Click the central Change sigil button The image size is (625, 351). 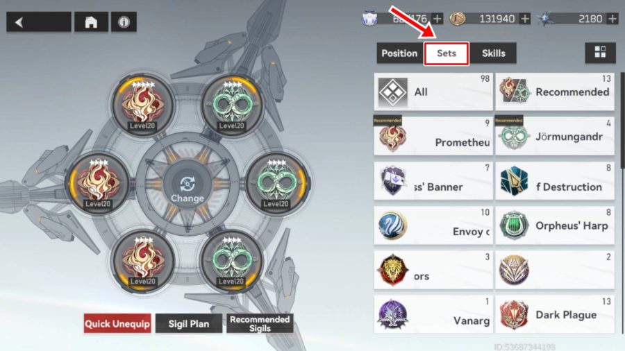[x=187, y=189]
